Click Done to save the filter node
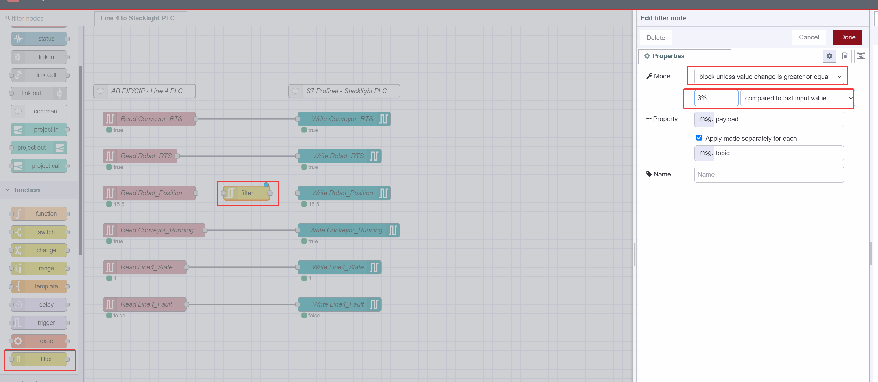878x382 pixels. coord(848,37)
